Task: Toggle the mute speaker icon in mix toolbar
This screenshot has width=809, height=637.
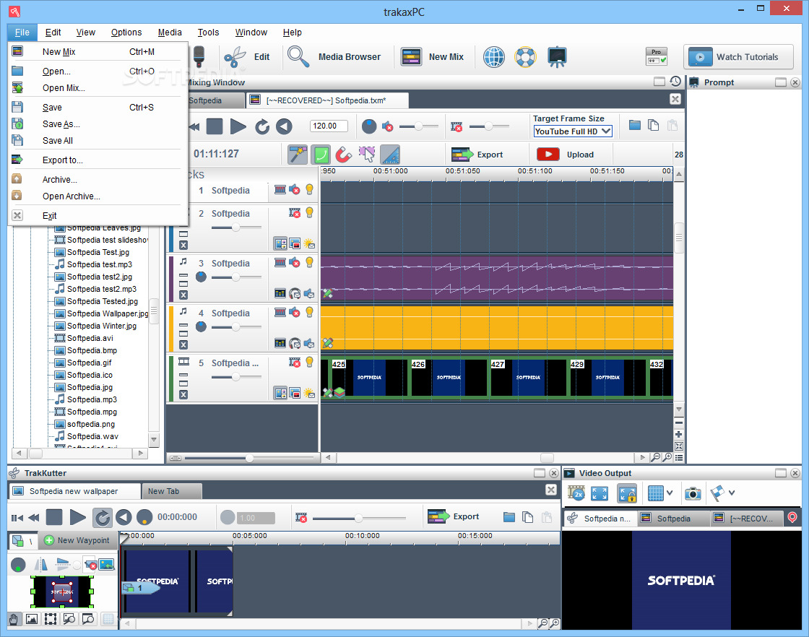Action: coord(387,126)
